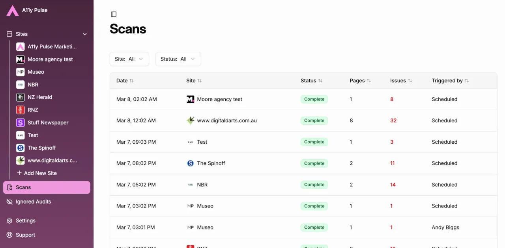Select the Museo site icon in sidebar
The image size is (505, 248).
pos(20,72)
